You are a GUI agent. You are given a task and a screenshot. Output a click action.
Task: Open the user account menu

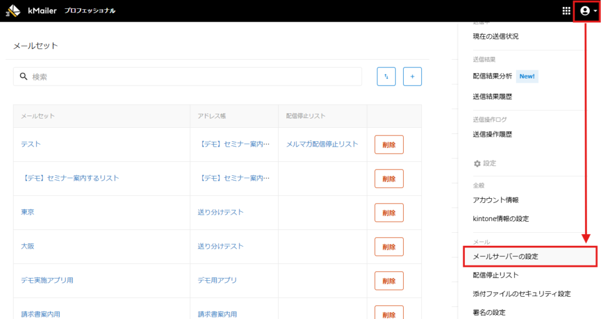coord(586,11)
